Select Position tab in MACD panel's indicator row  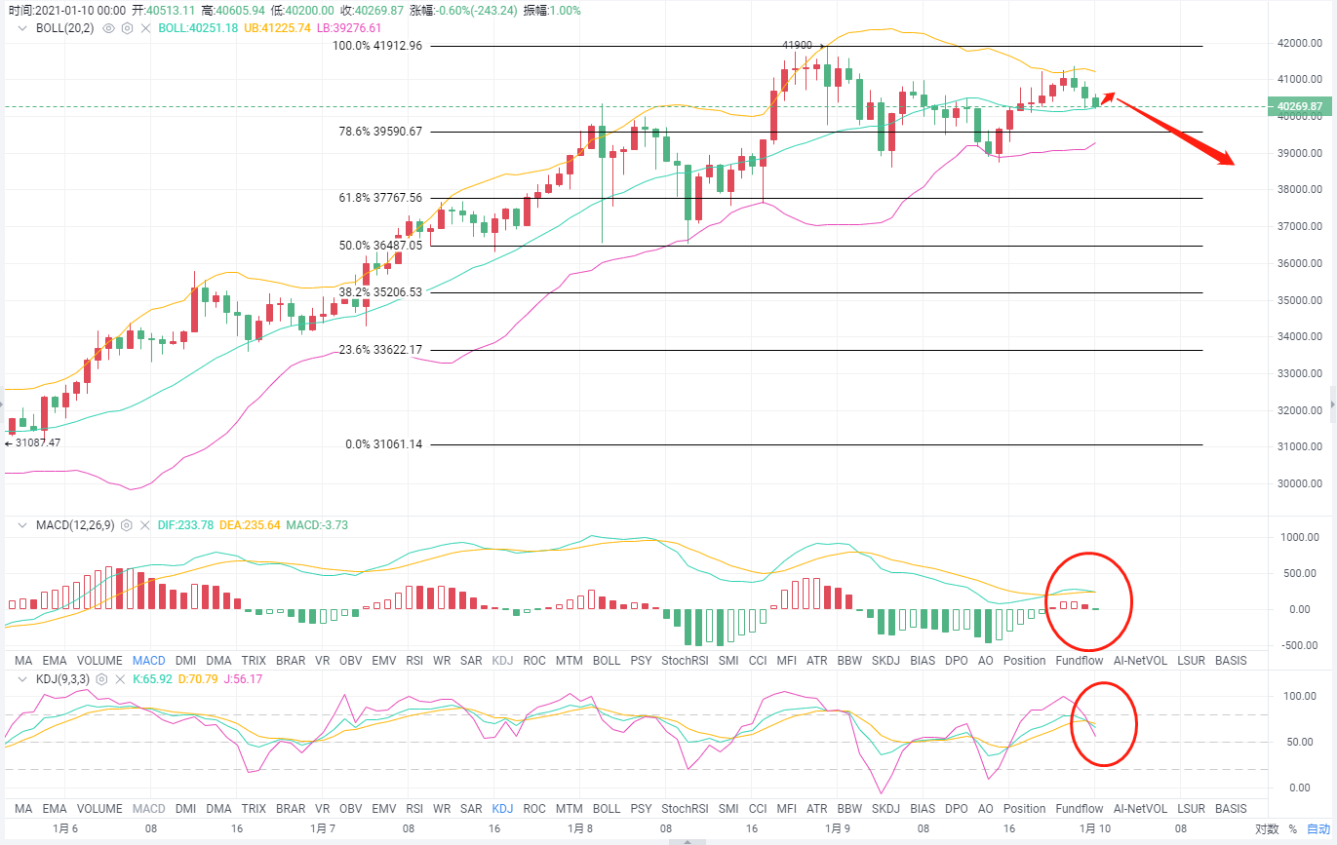point(1024,661)
